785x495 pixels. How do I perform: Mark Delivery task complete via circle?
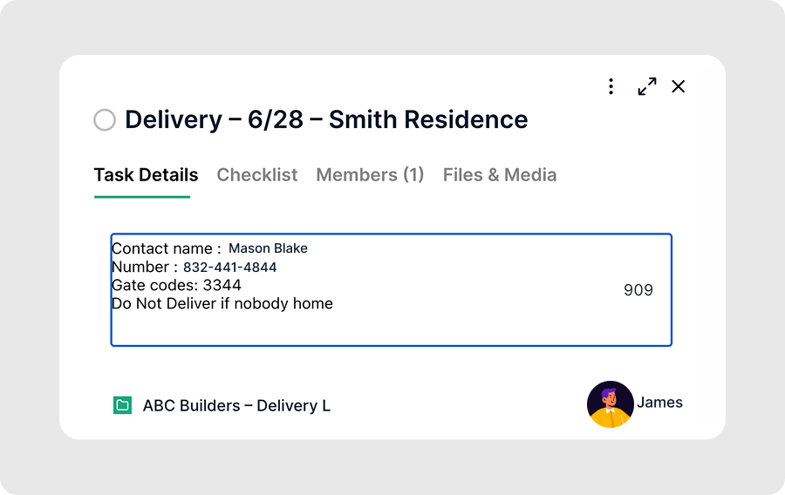point(105,120)
